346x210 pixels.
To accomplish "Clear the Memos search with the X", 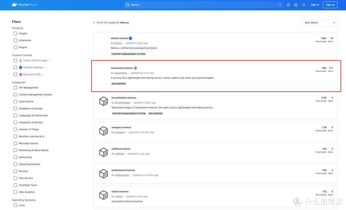I will [x=279, y=4].
